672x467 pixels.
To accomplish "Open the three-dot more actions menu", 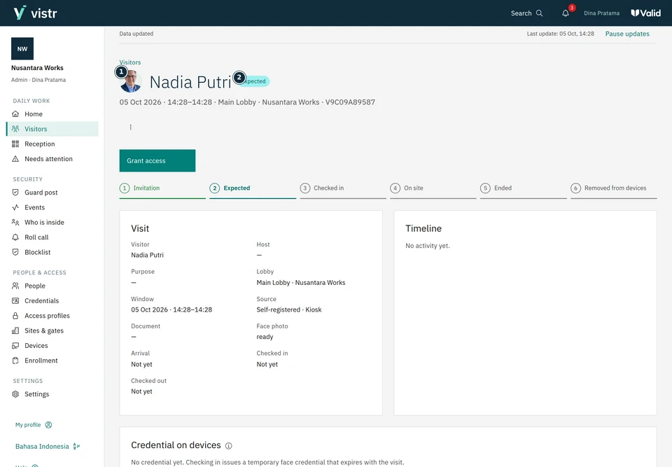I will (x=131, y=127).
